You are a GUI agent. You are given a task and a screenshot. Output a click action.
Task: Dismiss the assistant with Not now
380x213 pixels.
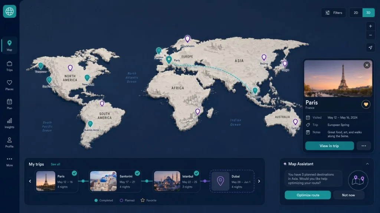[x=348, y=195]
